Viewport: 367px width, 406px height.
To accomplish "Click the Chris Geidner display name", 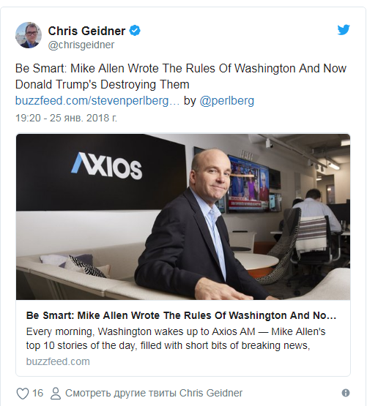I will [86, 31].
